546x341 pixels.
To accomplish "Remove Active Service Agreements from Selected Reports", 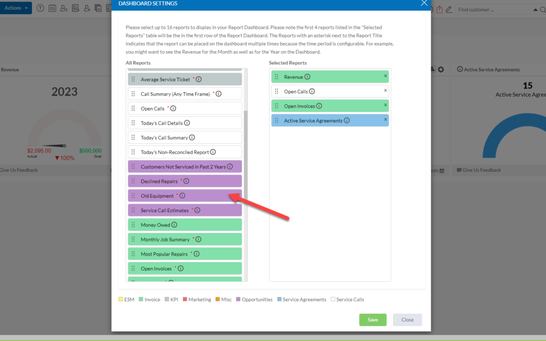I will pos(386,120).
